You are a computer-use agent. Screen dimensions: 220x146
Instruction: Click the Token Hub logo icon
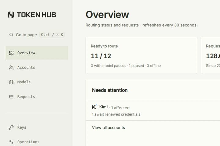(11, 15)
